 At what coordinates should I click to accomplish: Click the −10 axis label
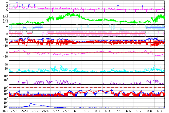5,46
